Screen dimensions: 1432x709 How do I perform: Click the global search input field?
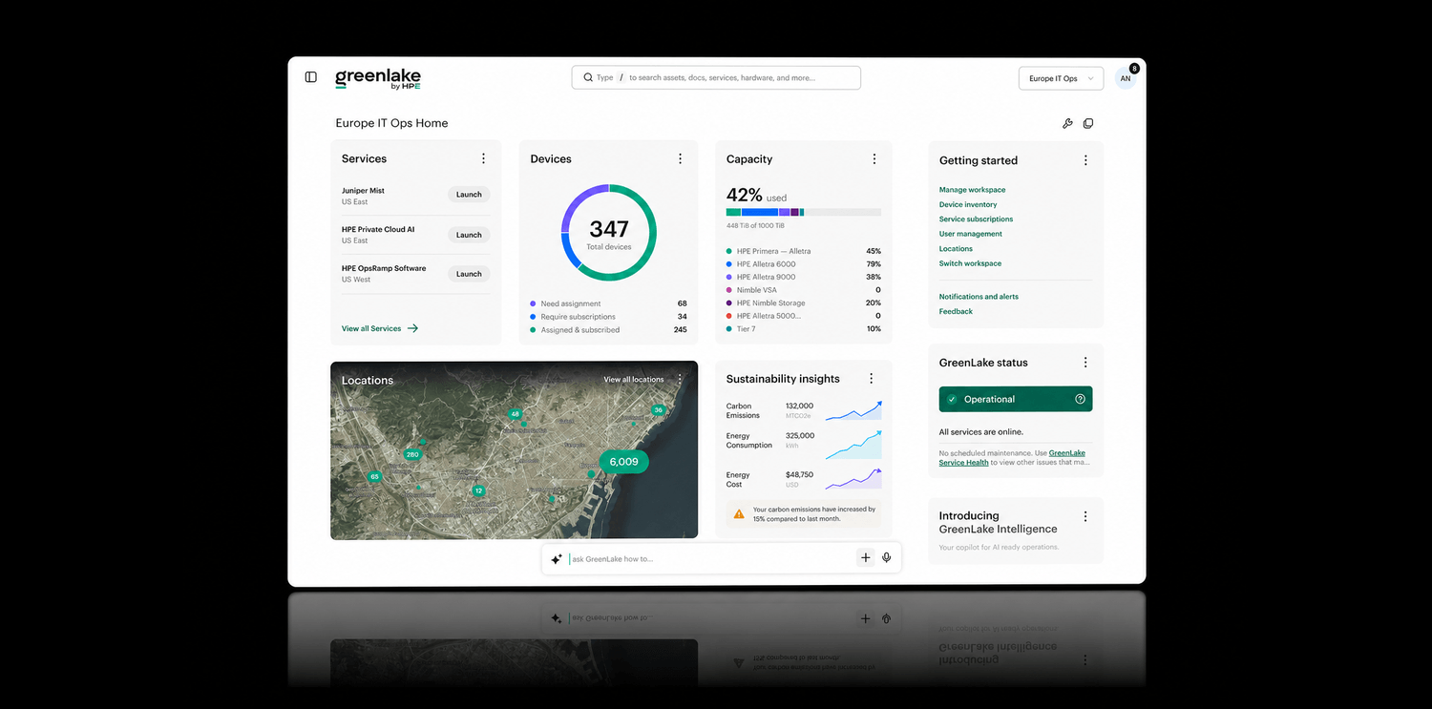point(716,78)
